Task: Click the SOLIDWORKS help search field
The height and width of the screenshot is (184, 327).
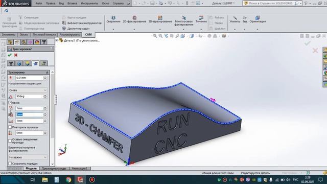Action: [271, 4]
